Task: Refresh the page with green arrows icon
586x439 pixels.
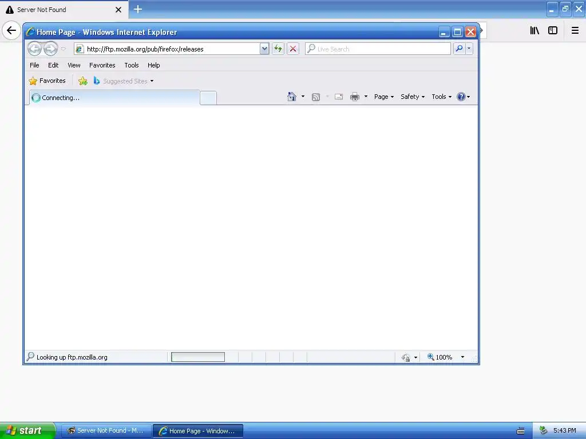Action: point(278,49)
